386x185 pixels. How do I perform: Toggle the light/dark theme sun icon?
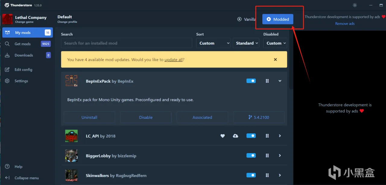355,5
